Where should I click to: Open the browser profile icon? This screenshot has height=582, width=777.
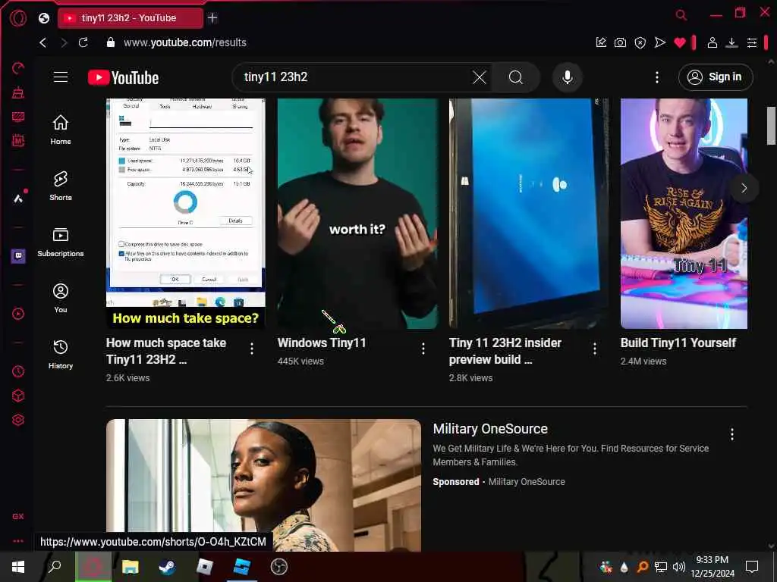(x=712, y=43)
